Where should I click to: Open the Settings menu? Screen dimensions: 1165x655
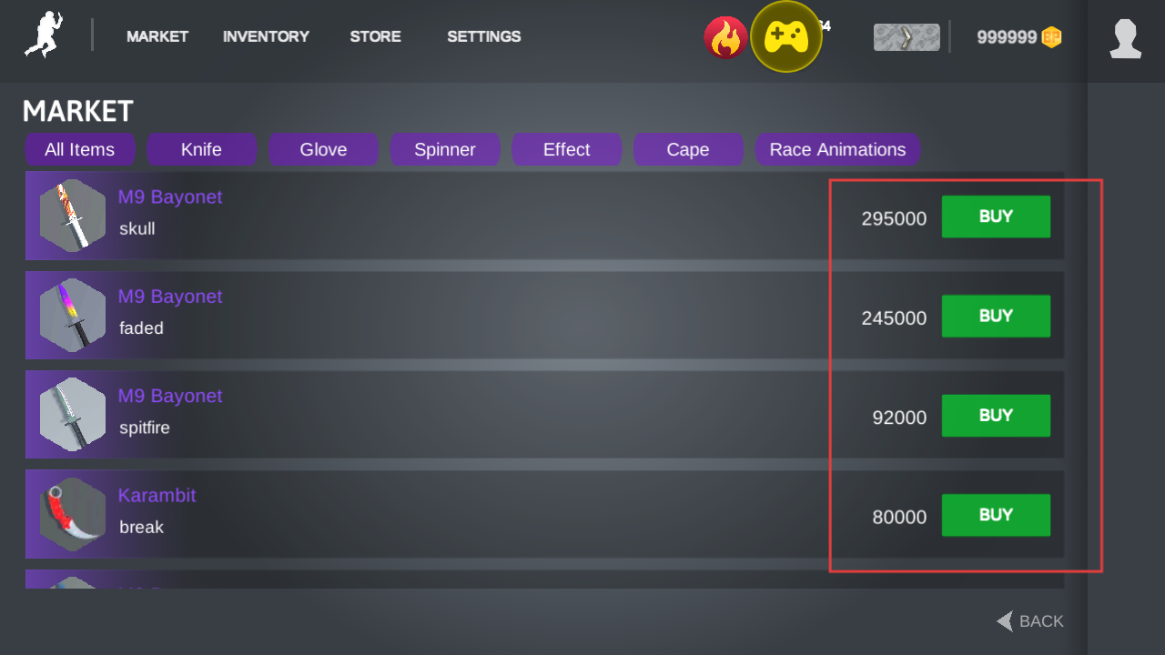click(x=483, y=36)
